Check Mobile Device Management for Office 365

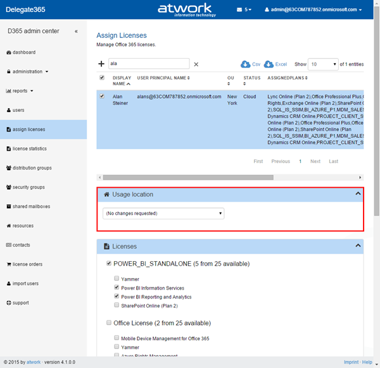pyautogui.click(x=117, y=338)
